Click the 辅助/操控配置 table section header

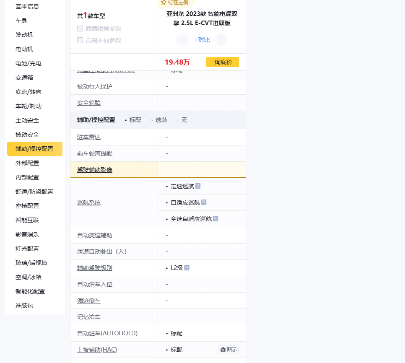coord(96,120)
